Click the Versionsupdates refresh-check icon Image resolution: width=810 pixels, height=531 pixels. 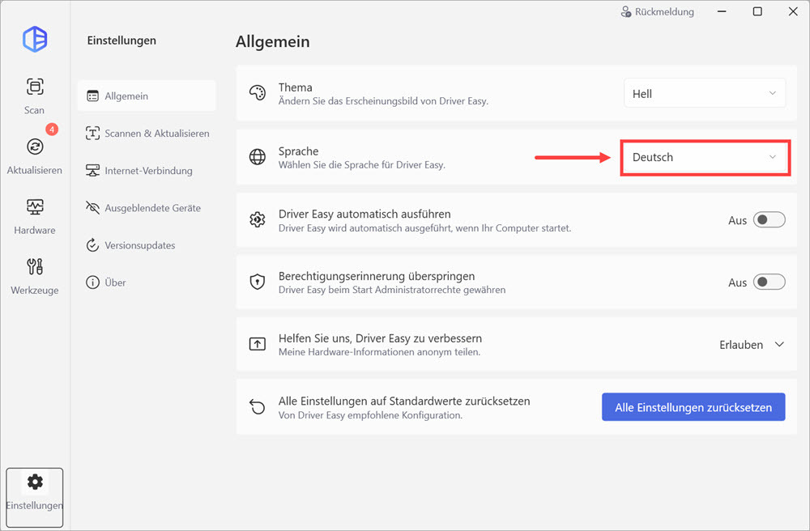point(92,245)
